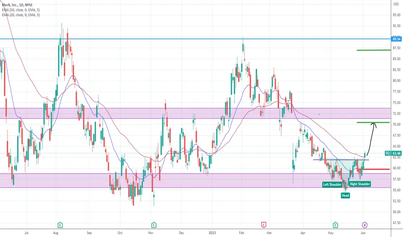The height and width of the screenshot is (237, 403).
Task: Click the Feb label on time axis
Action: 241,233
